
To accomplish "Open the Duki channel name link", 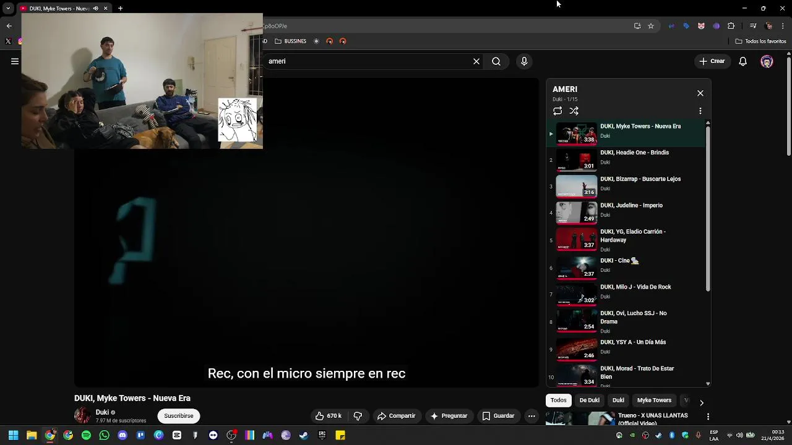I will pyautogui.click(x=102, y=412).
